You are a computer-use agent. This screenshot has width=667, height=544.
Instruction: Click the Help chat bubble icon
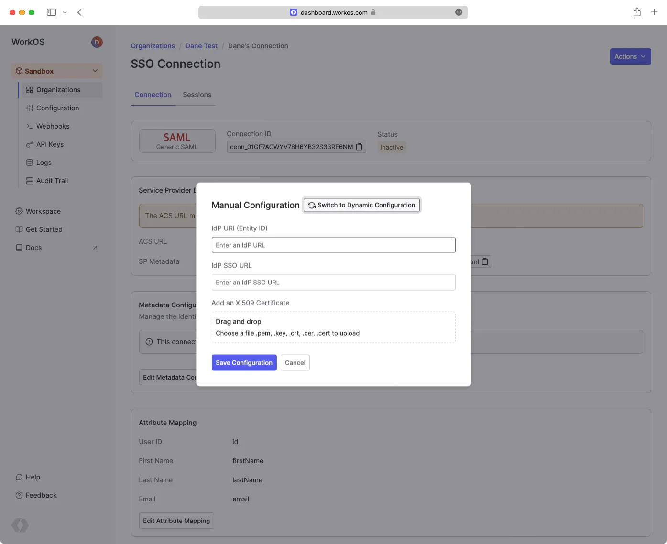(x=19, y=477)
